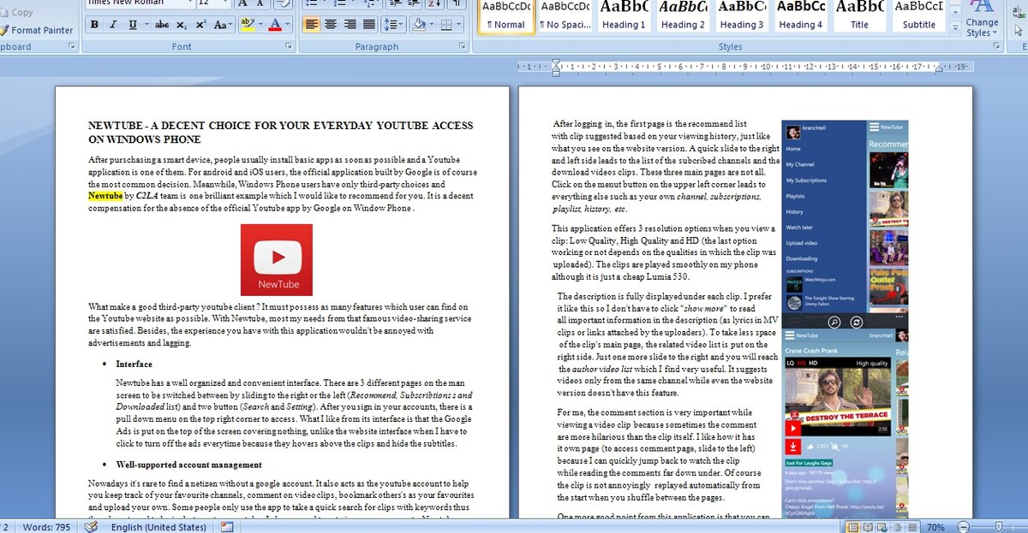Click the first line indent ruler marker
The height and width of the screenshot is (533, 1028).
(x=556, y=62)
